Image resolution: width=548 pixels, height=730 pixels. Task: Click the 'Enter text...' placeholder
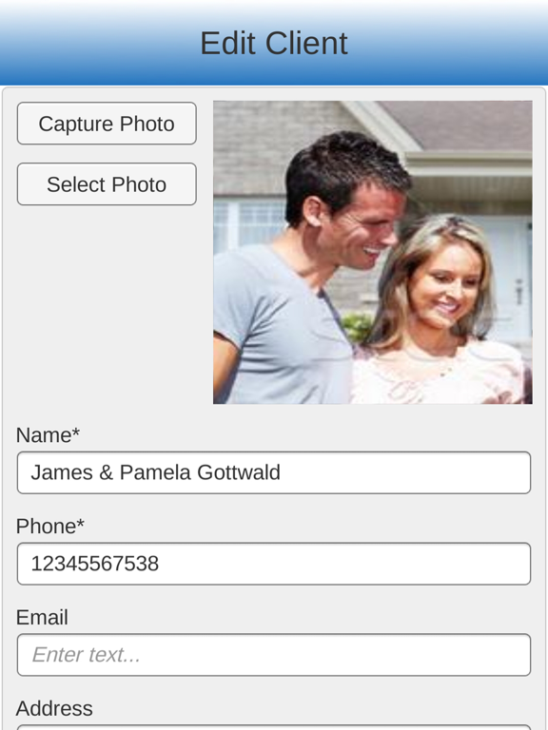pos(87,655)
